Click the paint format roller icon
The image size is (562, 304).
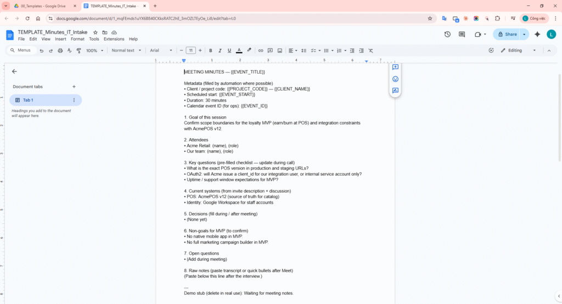tap(78, 50)
